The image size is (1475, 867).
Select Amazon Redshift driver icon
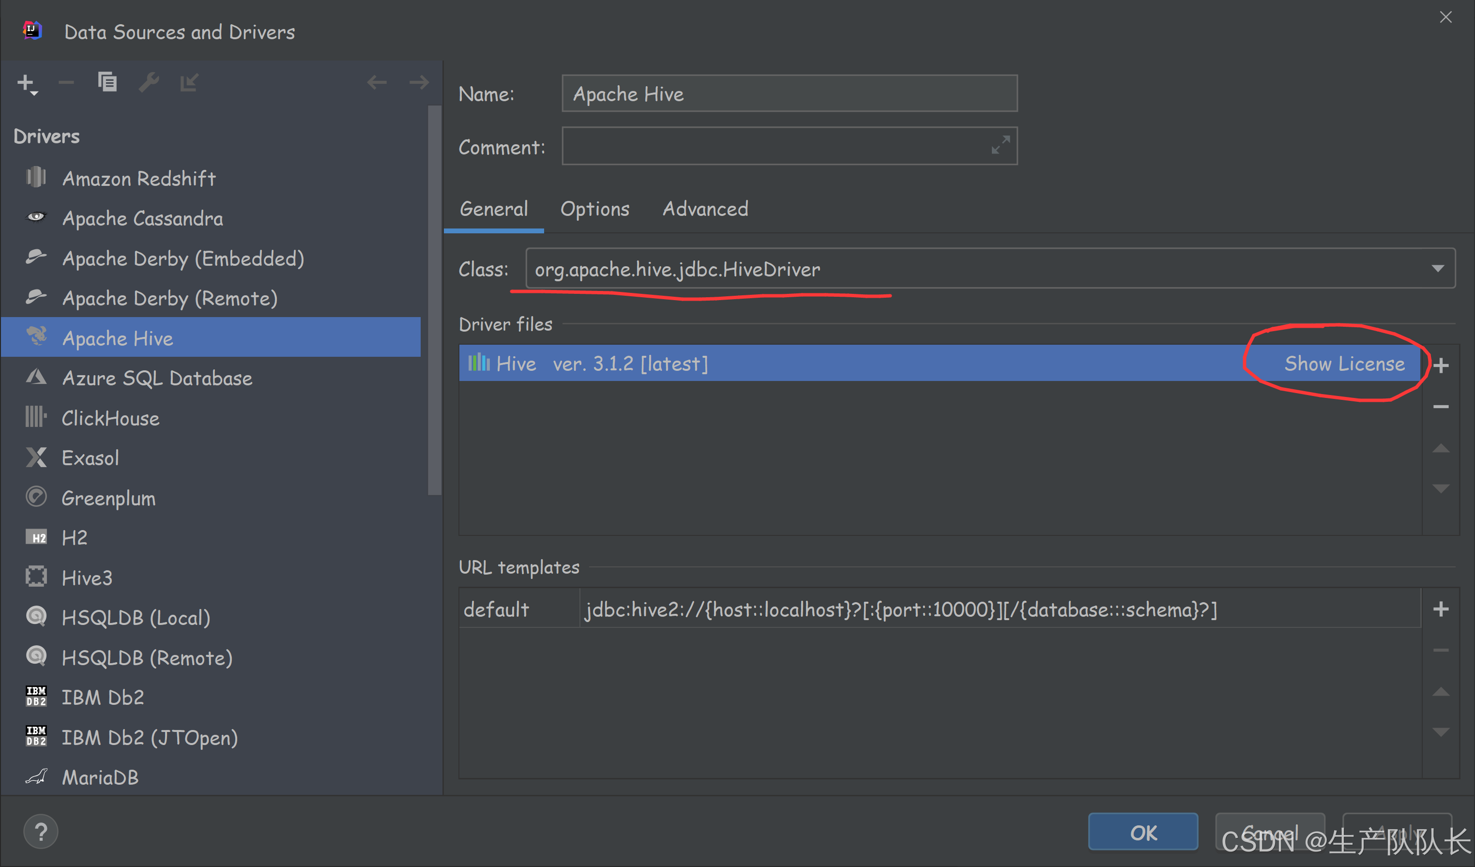coord(36,177)
